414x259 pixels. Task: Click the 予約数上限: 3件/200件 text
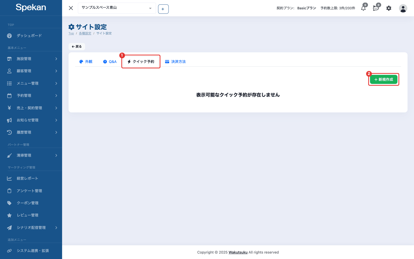click(338, 8)
